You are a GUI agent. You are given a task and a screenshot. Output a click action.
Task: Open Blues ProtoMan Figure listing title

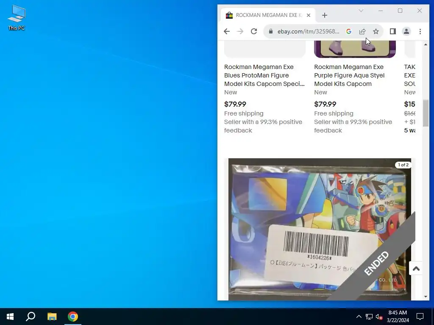pos(264,75)
